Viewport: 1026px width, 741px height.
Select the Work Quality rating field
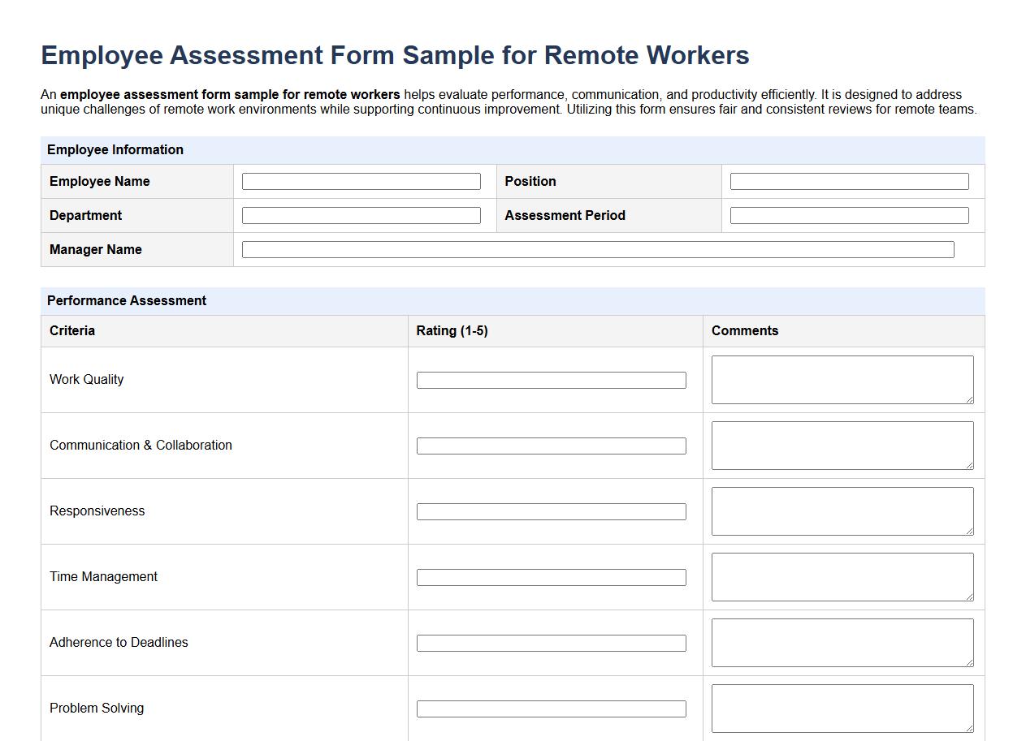552,380
